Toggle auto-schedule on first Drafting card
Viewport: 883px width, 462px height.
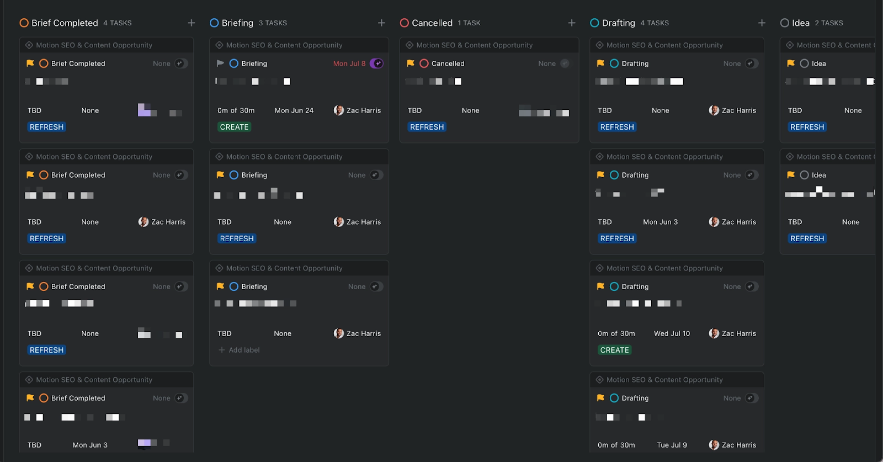(752, 63)
